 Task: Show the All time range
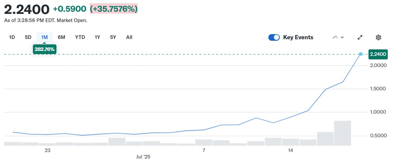tap(129, 37)
